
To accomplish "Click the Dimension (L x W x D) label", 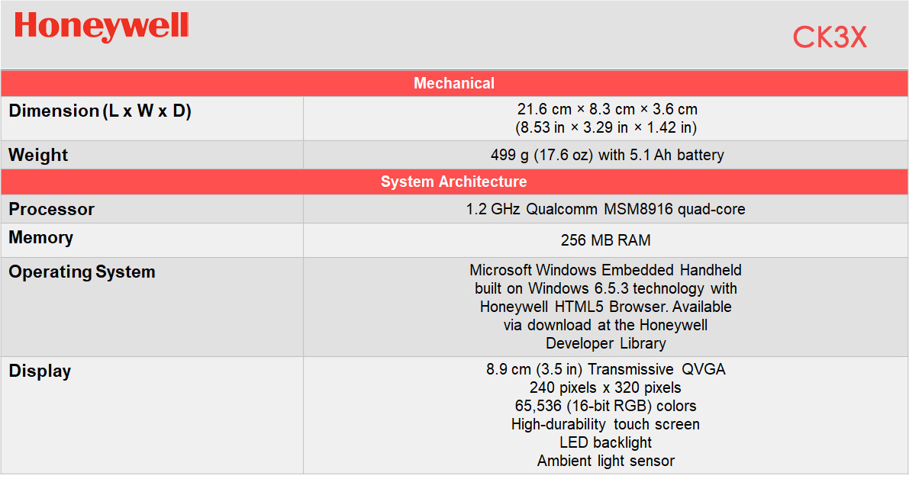I will point(100,111).
